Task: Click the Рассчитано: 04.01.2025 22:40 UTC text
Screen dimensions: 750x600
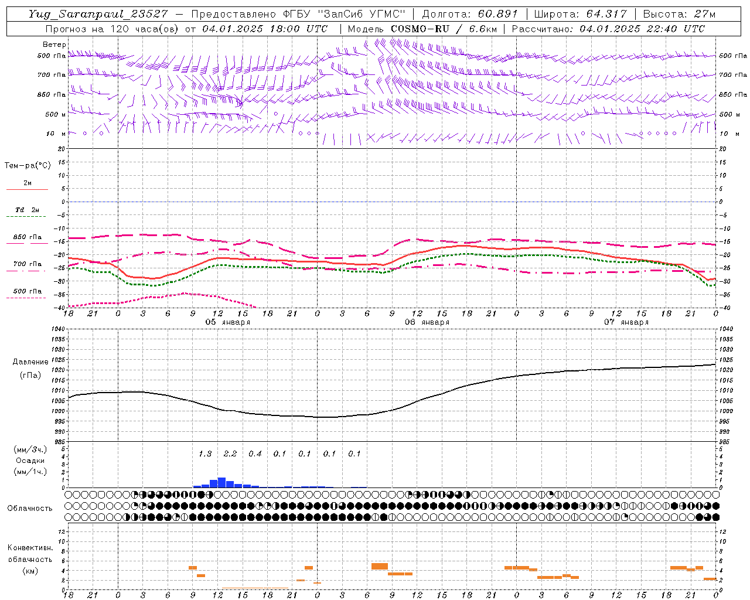Action: pos(608,29)
